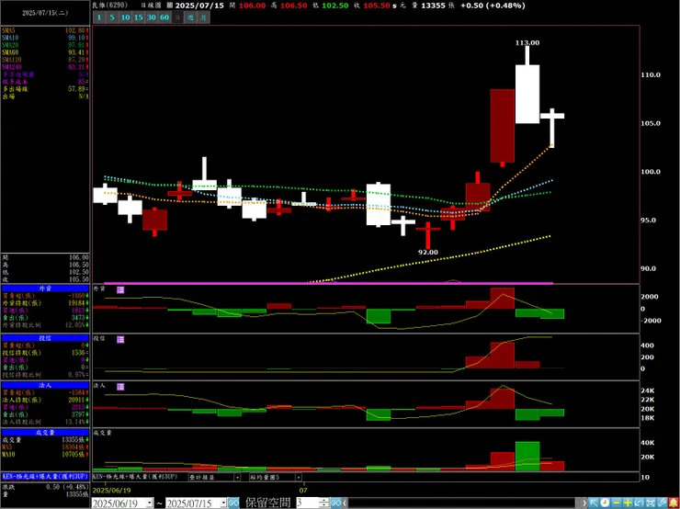
Task: Select the blue volume panel header
Action: (45, 432)
